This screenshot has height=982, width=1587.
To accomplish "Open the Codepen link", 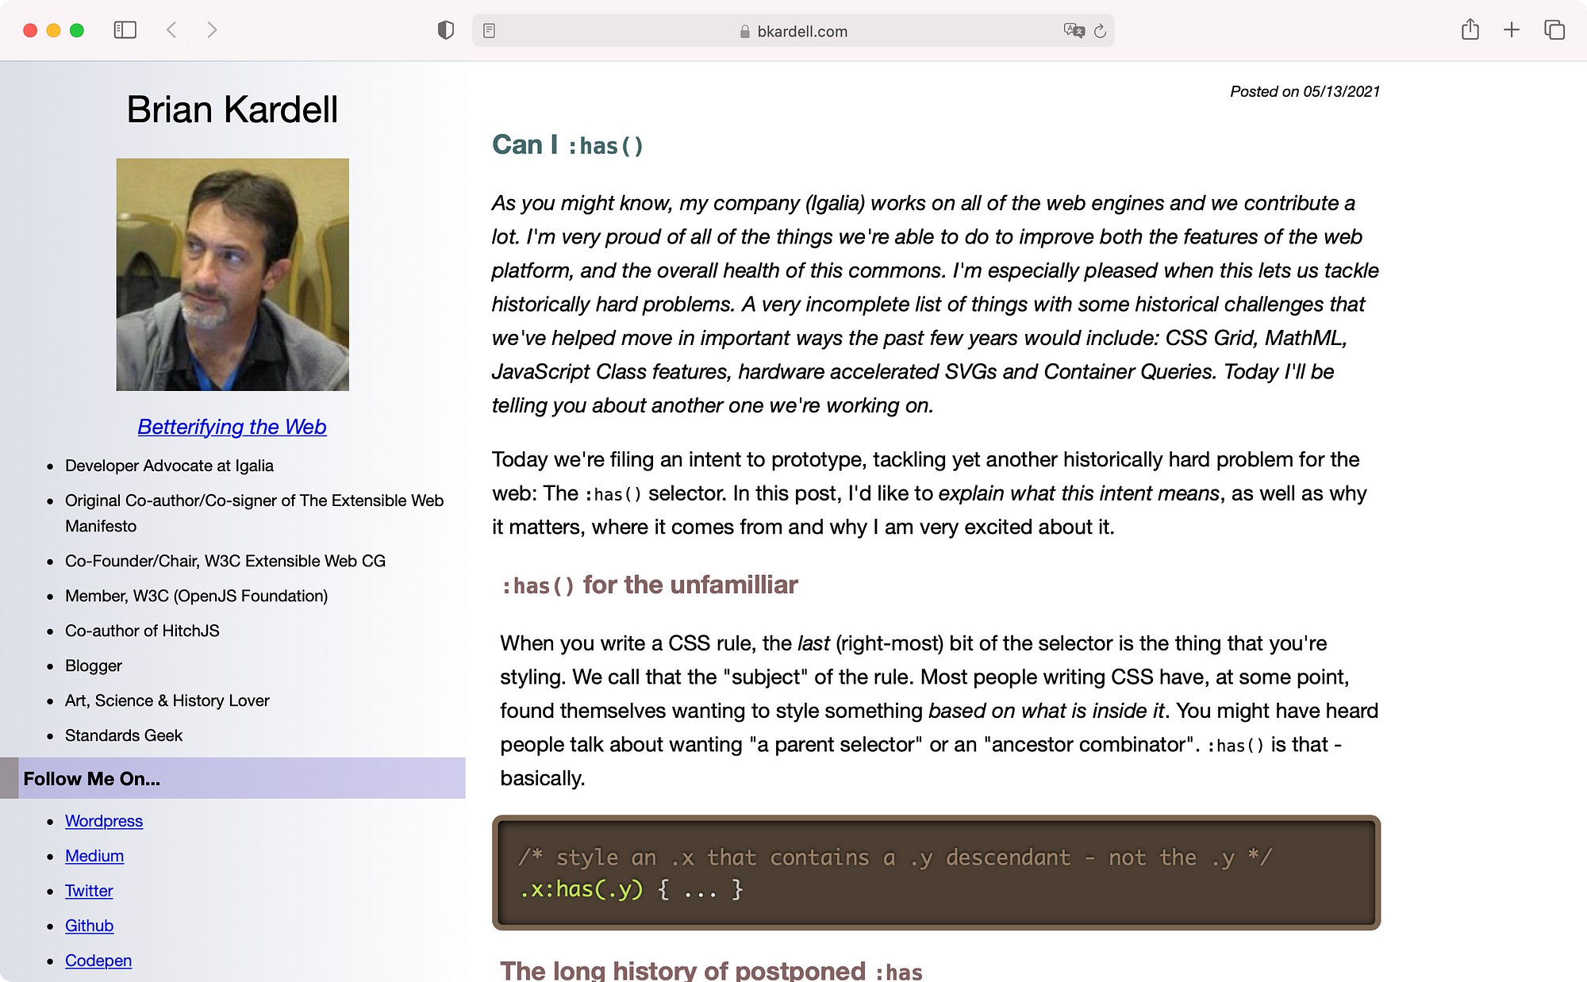I will [x=98, y=961].
